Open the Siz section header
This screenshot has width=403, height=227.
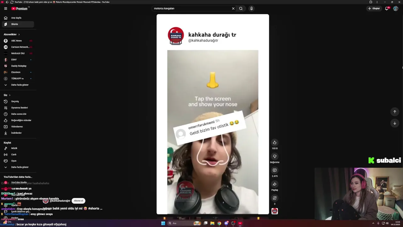[x=7, y=95]
